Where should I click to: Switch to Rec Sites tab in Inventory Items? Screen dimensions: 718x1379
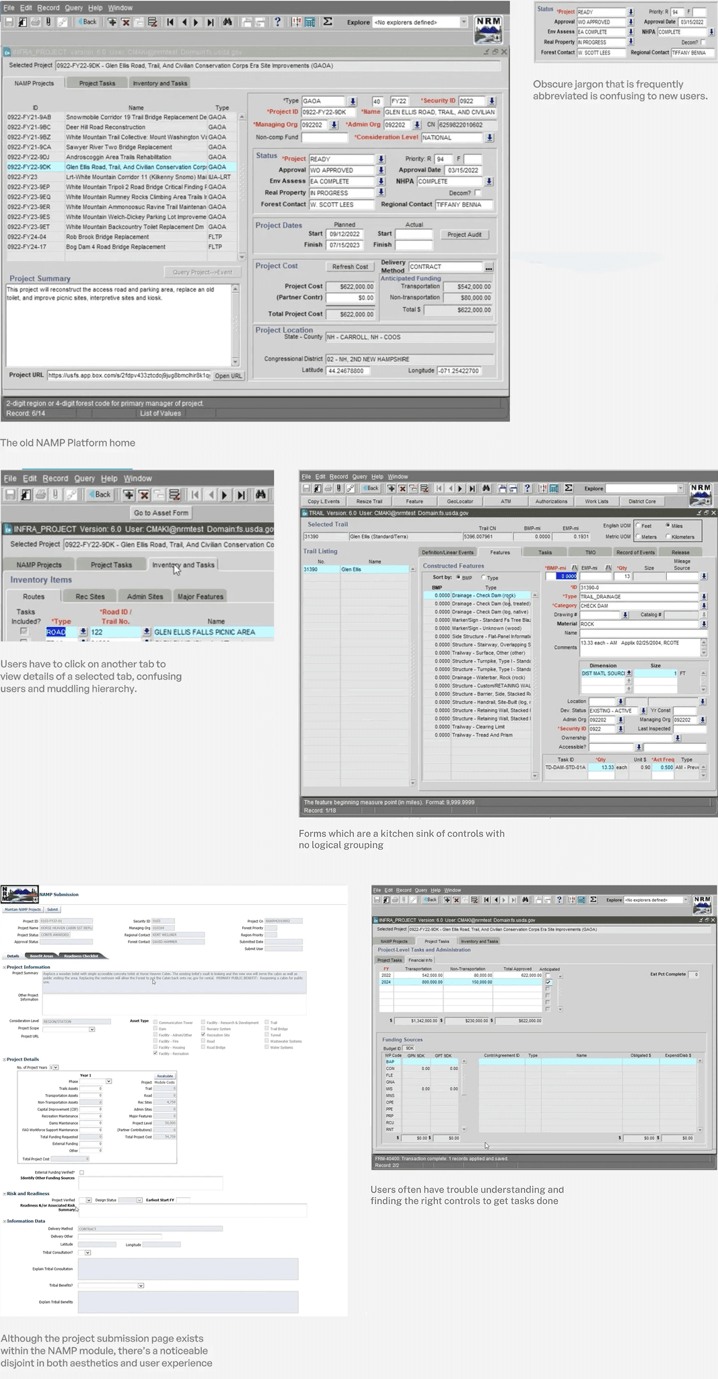click(x=89, y=597)
